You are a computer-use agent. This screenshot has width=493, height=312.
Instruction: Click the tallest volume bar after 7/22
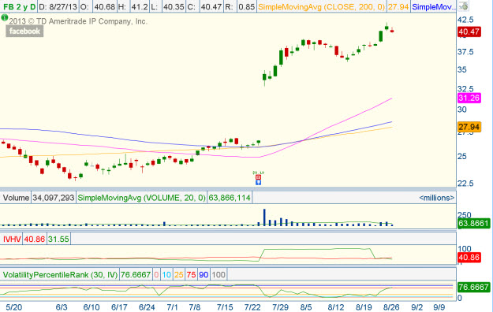click(264, 217)
